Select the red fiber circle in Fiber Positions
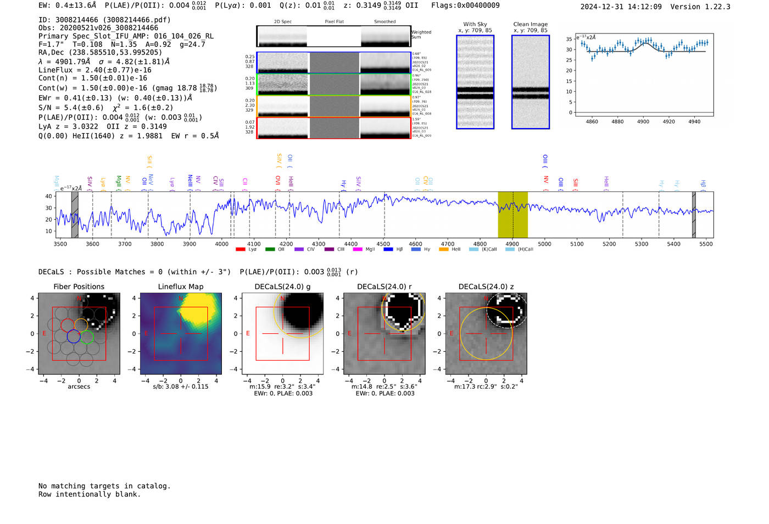The image size is (769, 524). coord(66,326)
